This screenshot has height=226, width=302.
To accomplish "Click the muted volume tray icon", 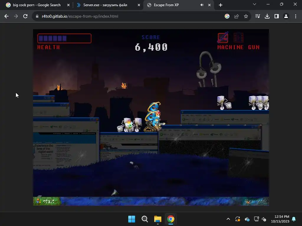I will coord(264,219).
